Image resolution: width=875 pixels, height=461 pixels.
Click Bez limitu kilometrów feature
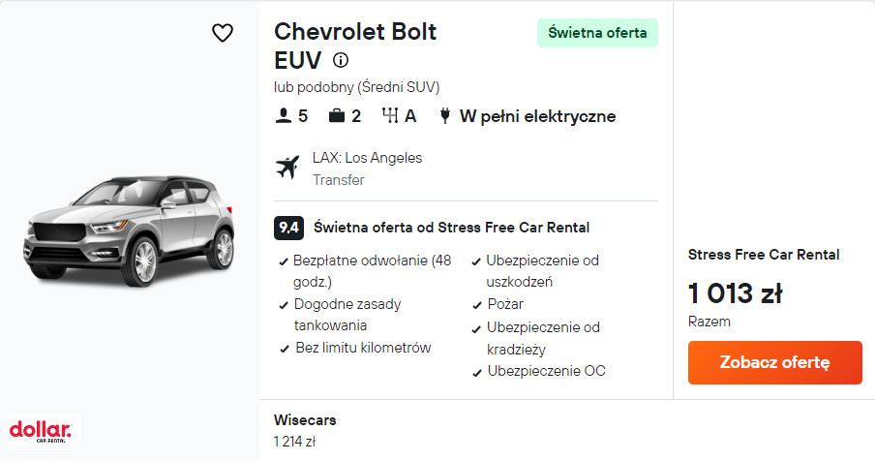click(x=362, y=348)
